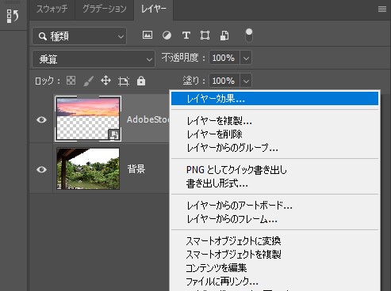Hide the AdobeStock layer
This screenshot has width=391, height=291.
[41, 119]
